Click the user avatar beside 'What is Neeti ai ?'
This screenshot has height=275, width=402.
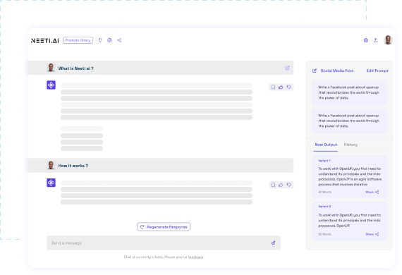(x=51, y=68)
